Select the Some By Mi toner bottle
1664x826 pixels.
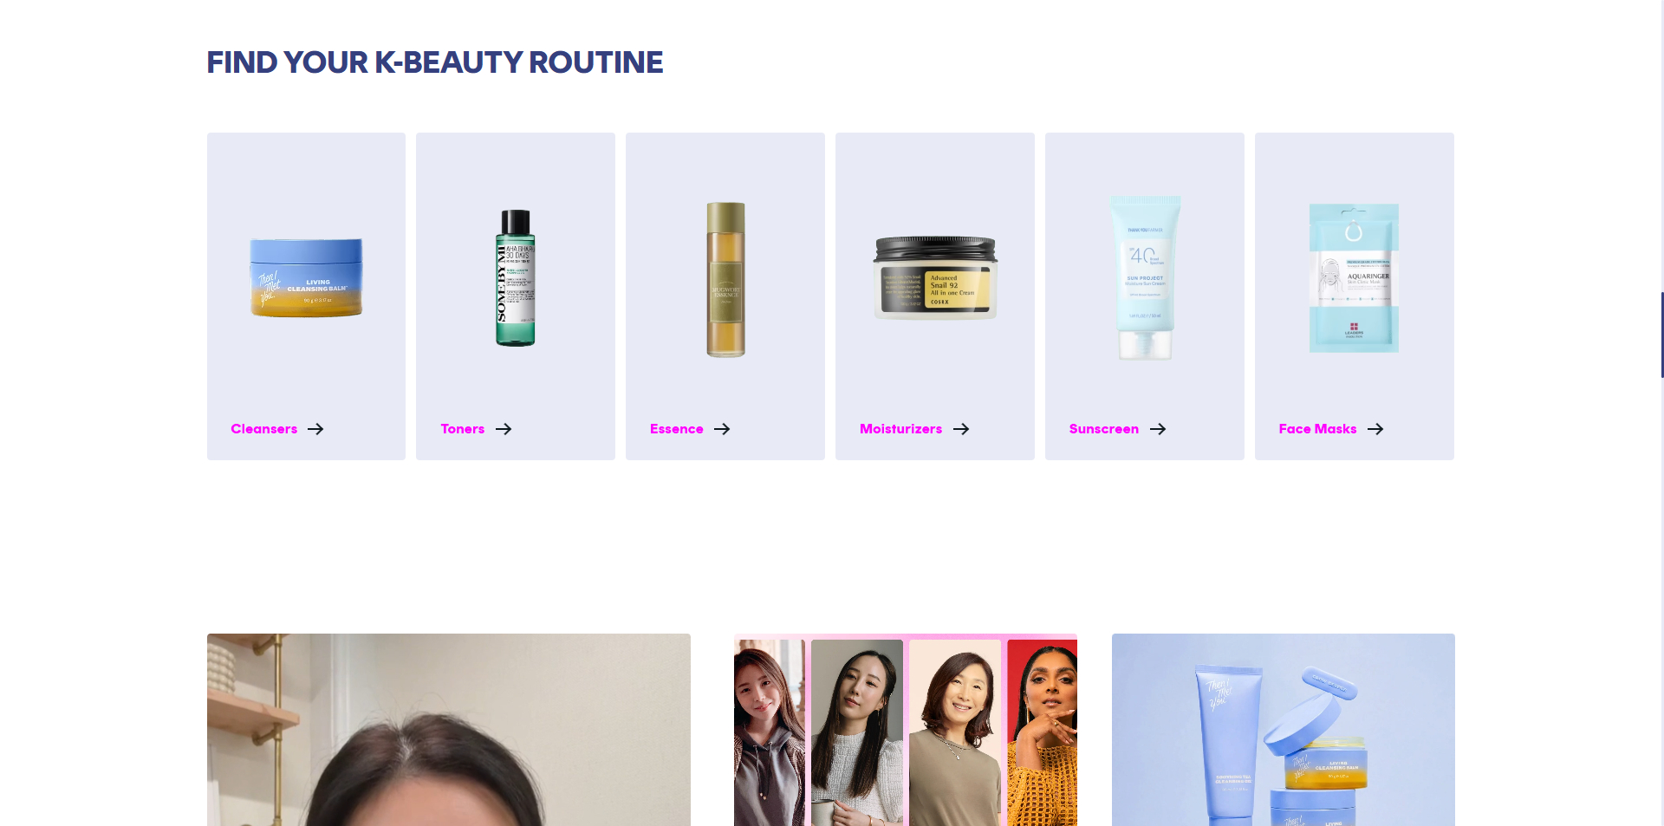point(516,277)
